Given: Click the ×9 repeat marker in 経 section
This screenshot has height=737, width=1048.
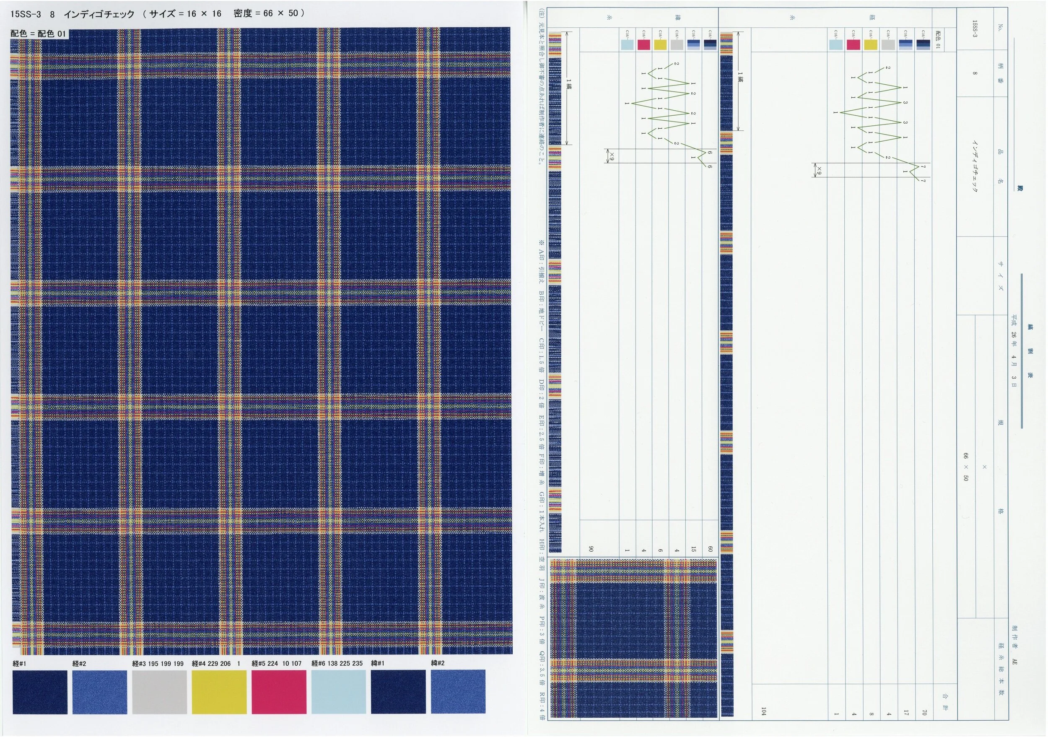Looking at the screenshot, I should point(818,170).
